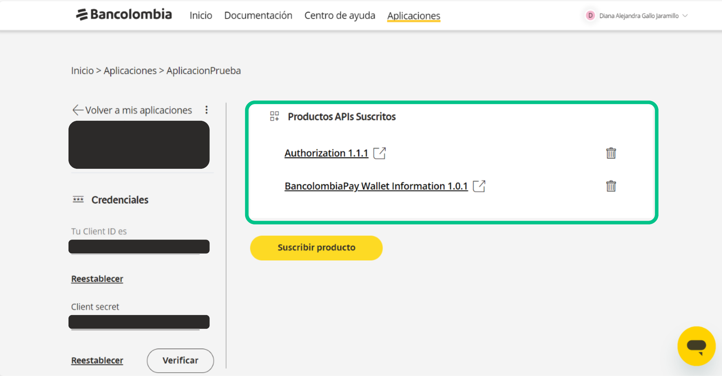Click the AplicacionPrueba breadcrumb text
The height and width of the screenshot is (376, 722).
pos(204,70)
